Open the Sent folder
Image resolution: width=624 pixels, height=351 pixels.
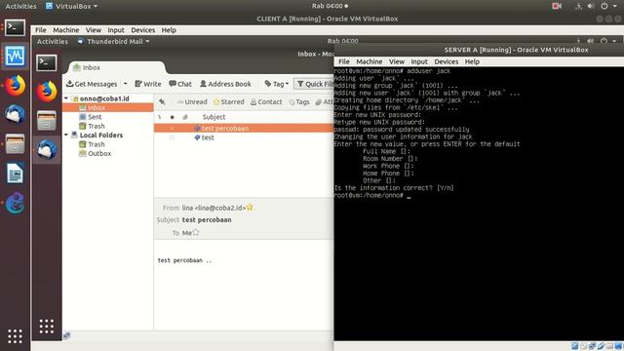[x=95, y=117]
